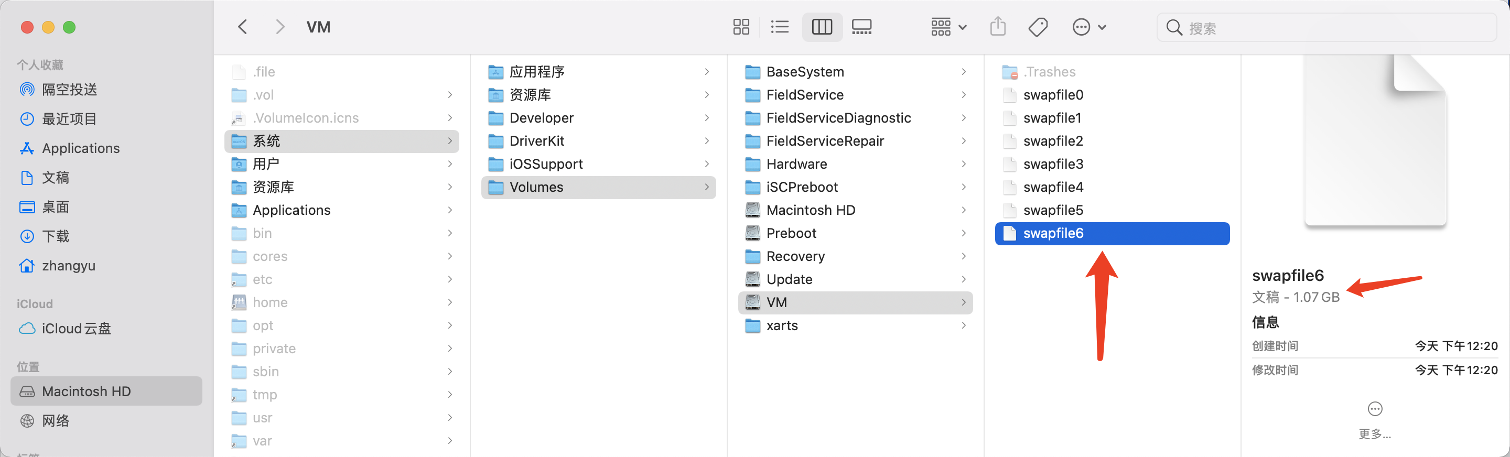Image resolution: width=1510 pixels, height=457 pixels.
Task: Select the swapfile3 file
Action: pyautogui.click(x=1112, y=164)
